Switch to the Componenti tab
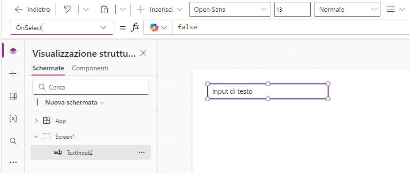Image resolution: width=410 pixels, height=173 pixels. pos(90,68)
